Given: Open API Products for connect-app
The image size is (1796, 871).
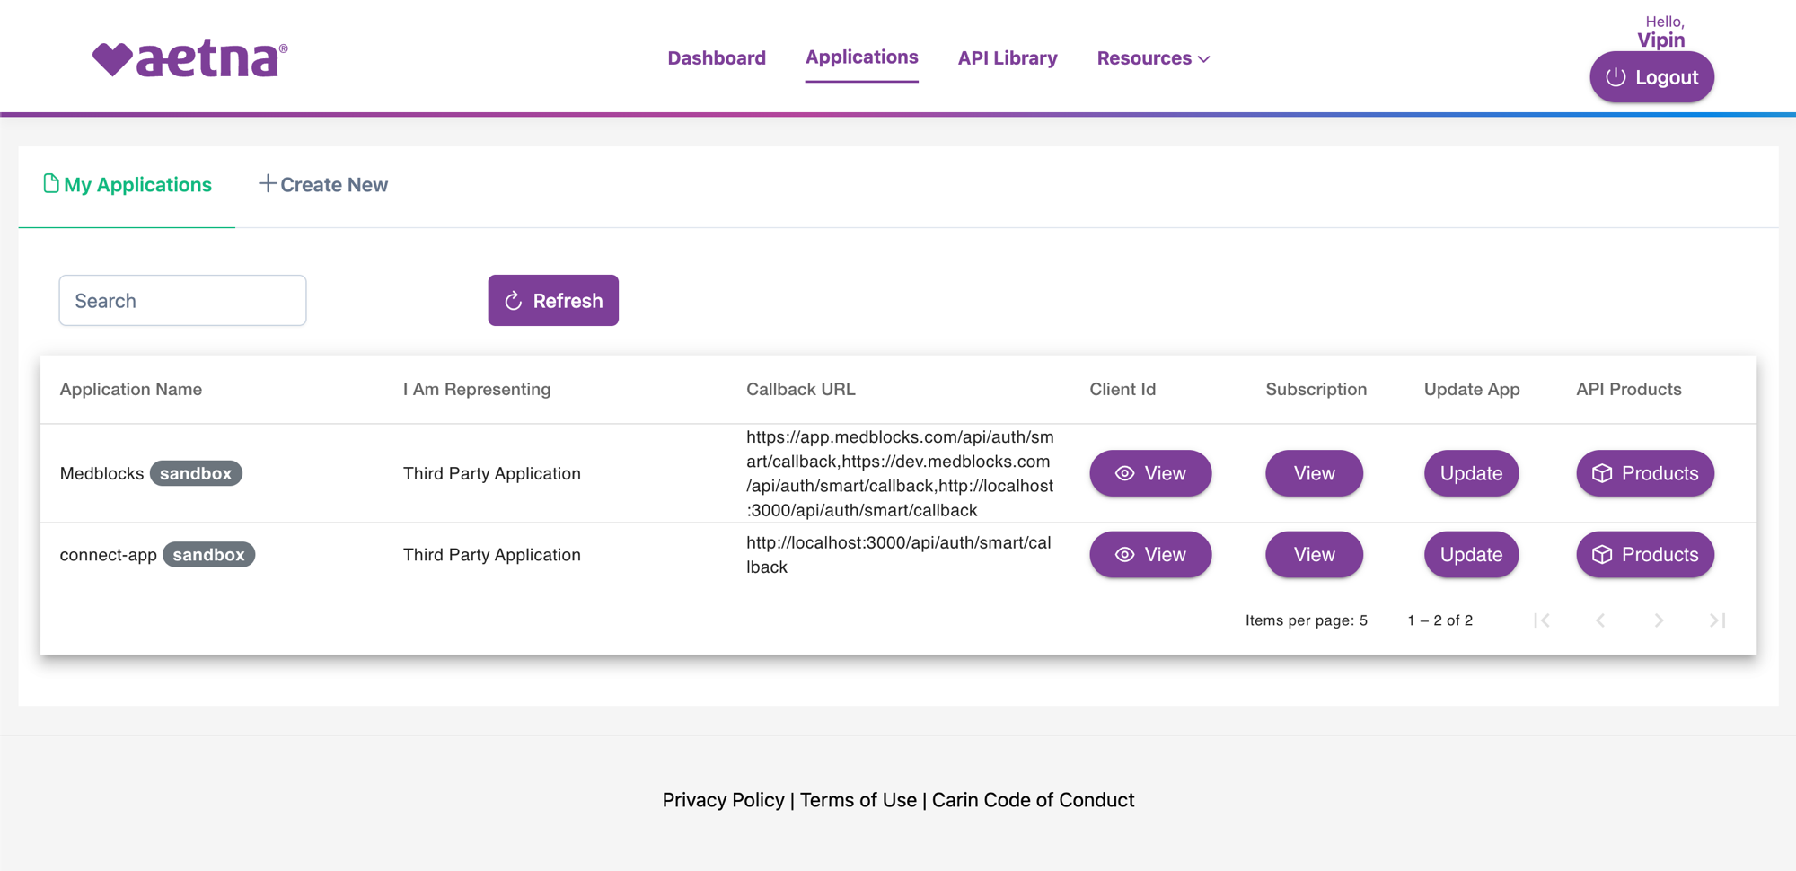Looking at the screenshot, I should click(1645, 555).
